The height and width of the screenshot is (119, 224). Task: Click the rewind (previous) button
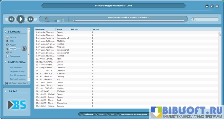[11, 19]
